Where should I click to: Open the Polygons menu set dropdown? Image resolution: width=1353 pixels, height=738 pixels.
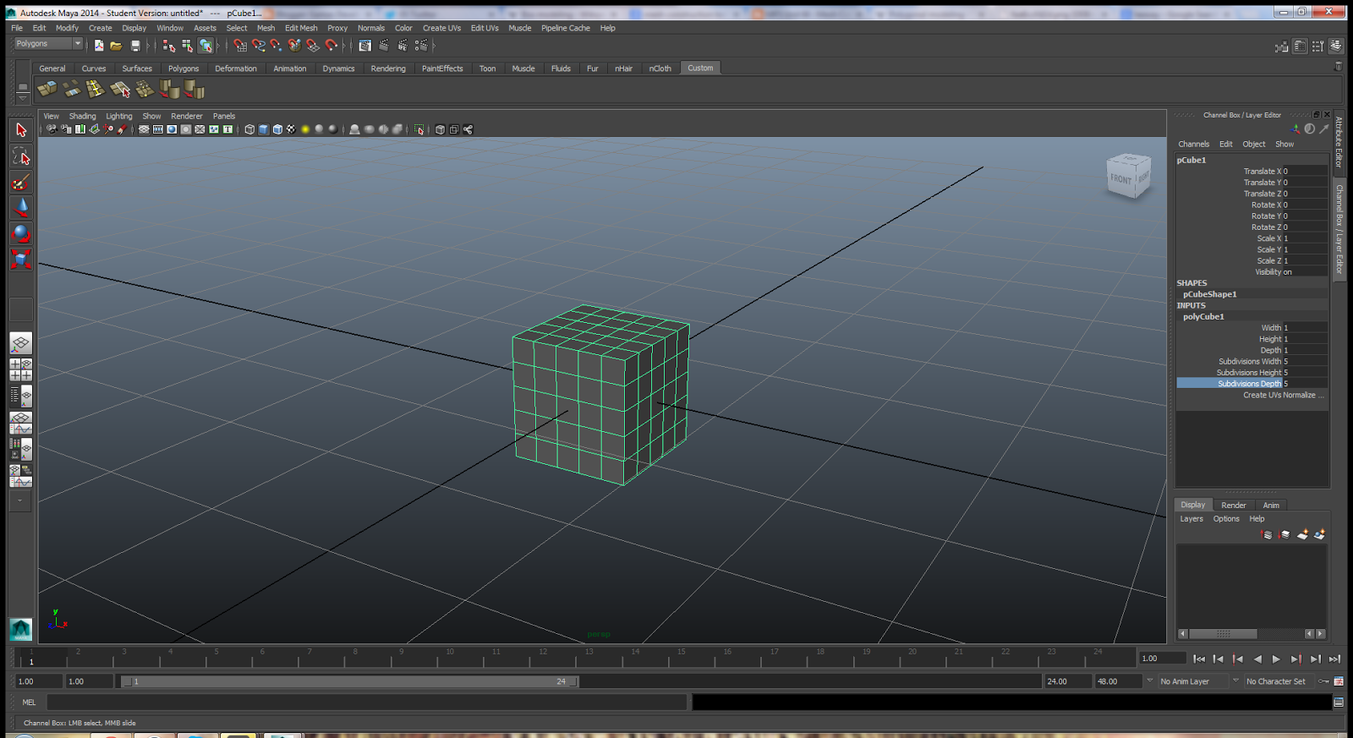[x=48, y=44]
